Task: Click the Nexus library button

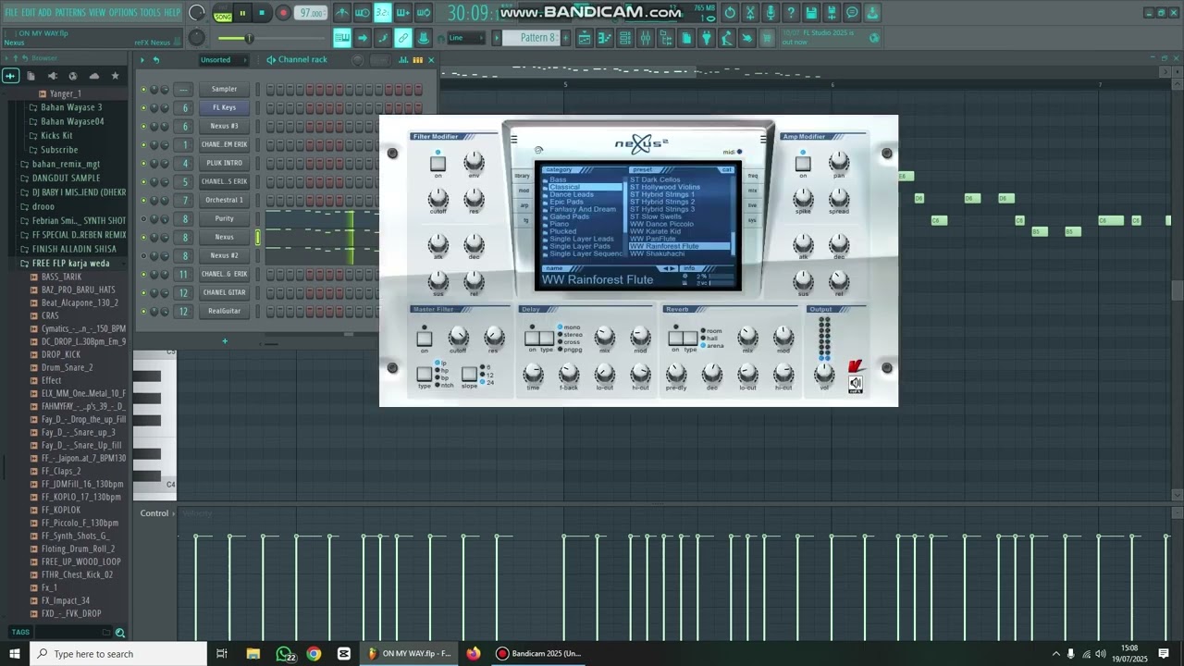Action: pyautogui.click(x=523, y=176)
